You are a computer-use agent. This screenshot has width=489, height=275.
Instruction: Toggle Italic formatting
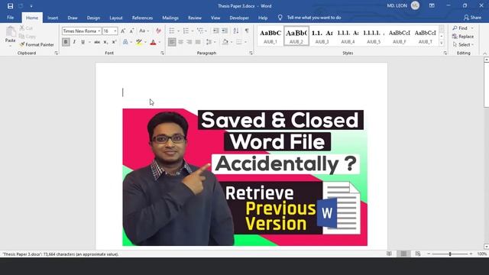74,42
